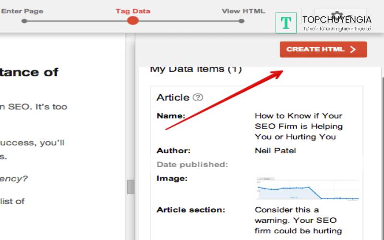Click the Date published field label
384x240 pixels.
[x=192, y=165]
